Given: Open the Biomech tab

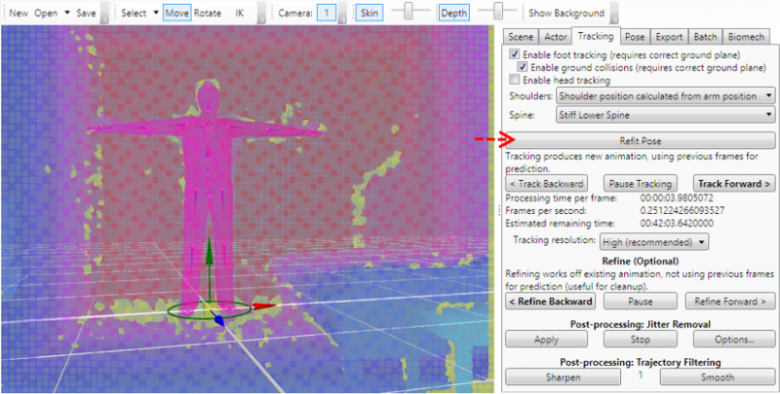Looking at the screenshot, I should pos(746,37).
